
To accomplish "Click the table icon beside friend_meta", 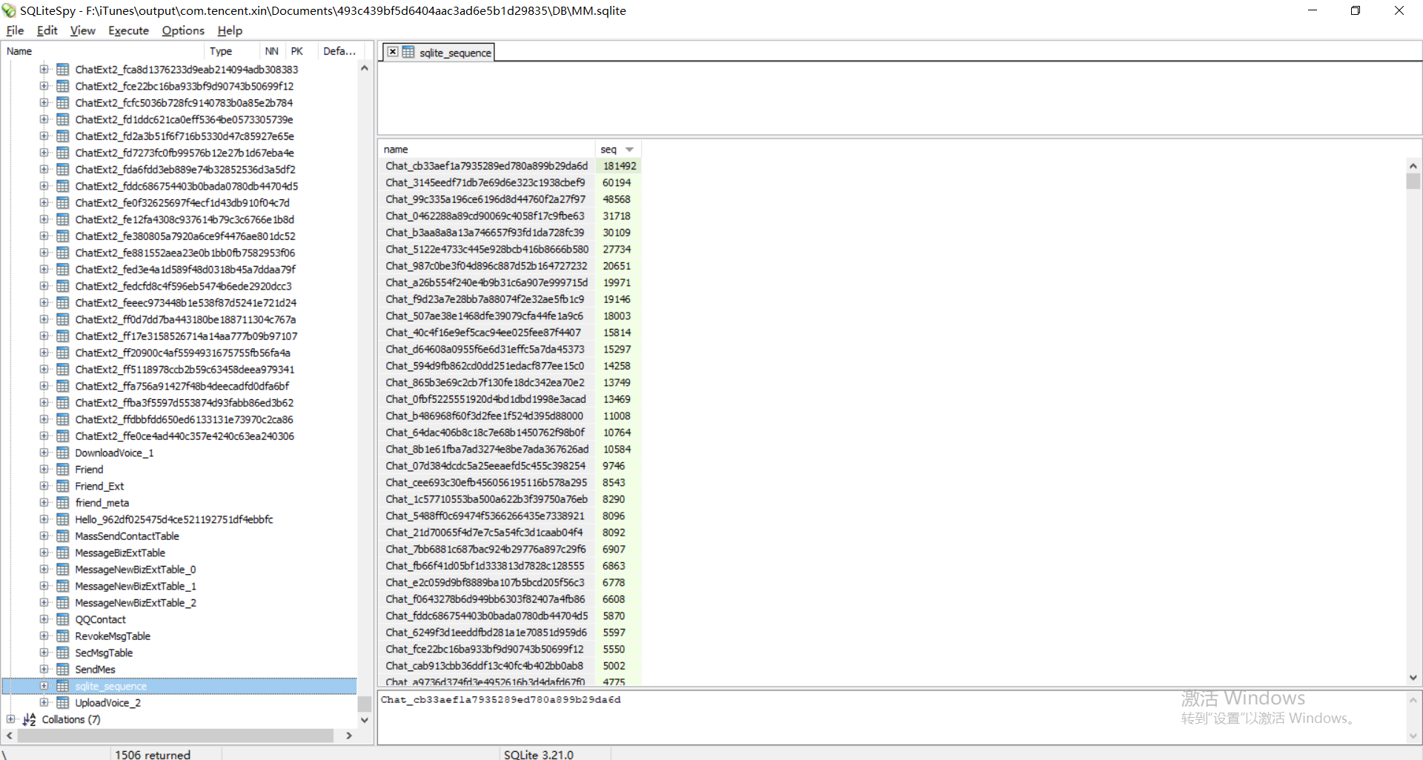I will 63,502.
